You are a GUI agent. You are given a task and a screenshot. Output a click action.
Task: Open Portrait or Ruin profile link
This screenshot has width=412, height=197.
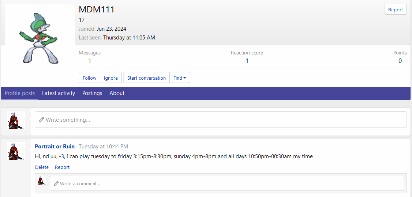click(55, 146)
